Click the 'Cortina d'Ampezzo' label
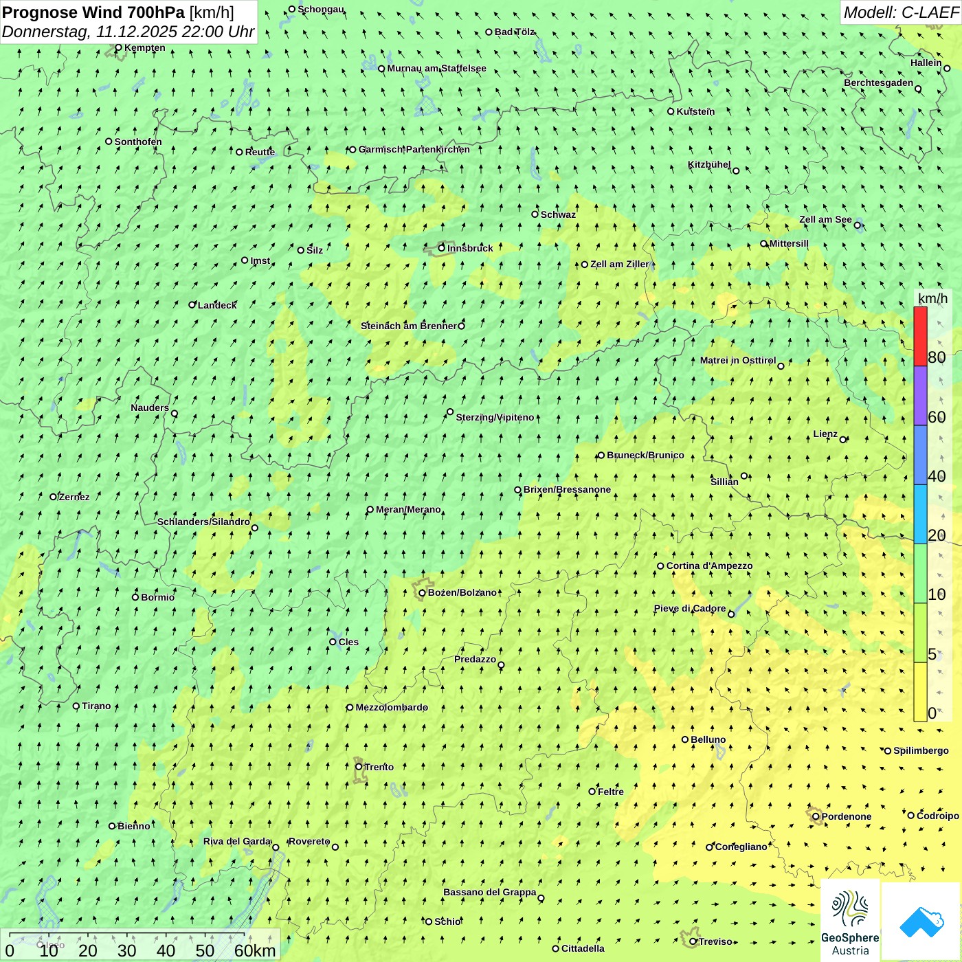Viewport: 962px width, 962px height. [709, 566]
